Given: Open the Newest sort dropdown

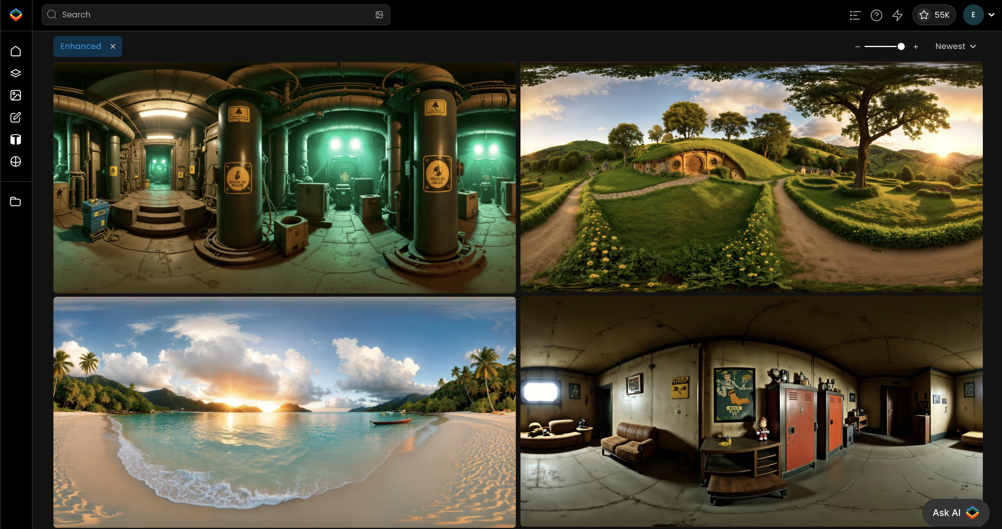Looking at the screenshot, I should pos(955,46).
